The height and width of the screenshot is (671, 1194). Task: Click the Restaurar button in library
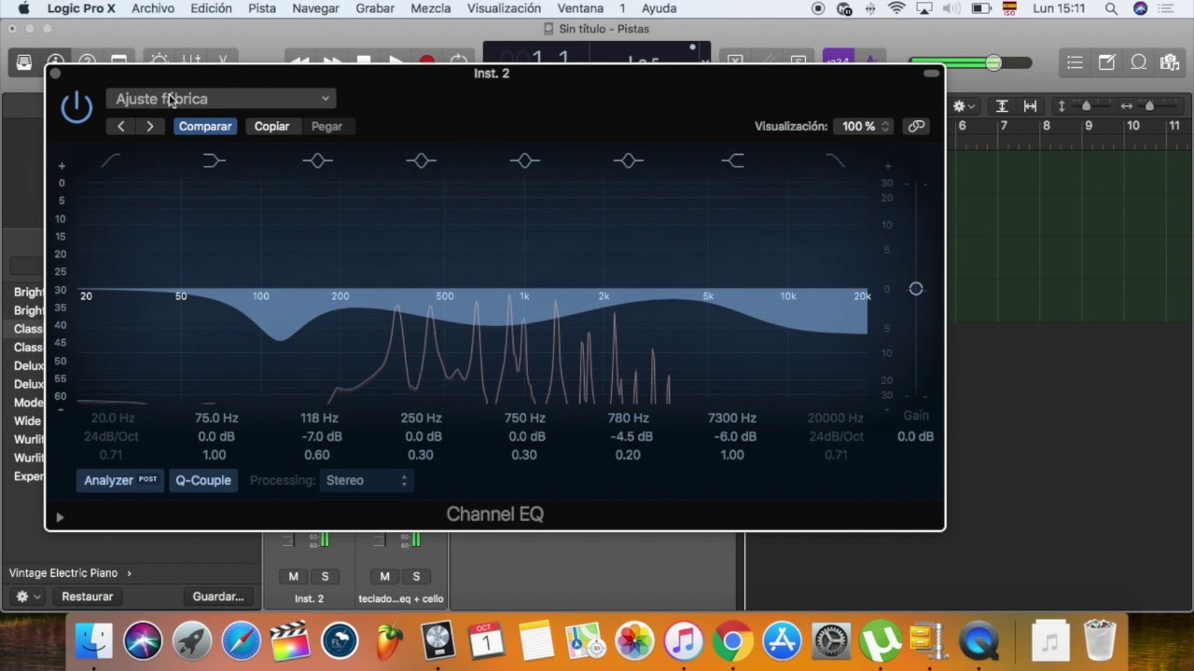tap(87, 596)
